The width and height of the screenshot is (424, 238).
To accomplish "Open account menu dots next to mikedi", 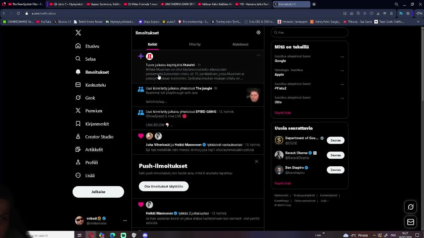I will coord(125,220).
